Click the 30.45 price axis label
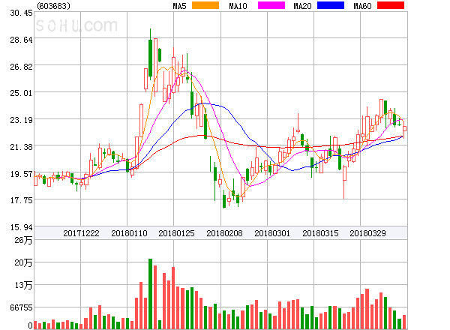The height and width of the screenshot is (330, 450). click(21, 13)
